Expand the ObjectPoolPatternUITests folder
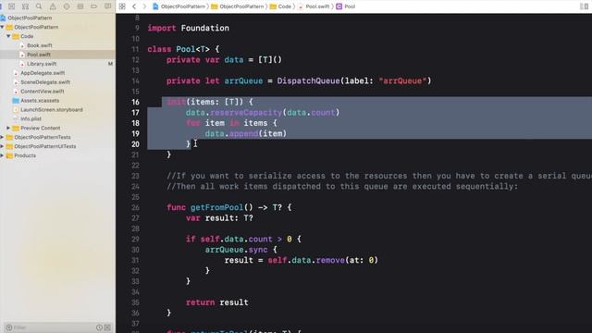The height and width of the screenshot is (333, 592). point(2,146)
